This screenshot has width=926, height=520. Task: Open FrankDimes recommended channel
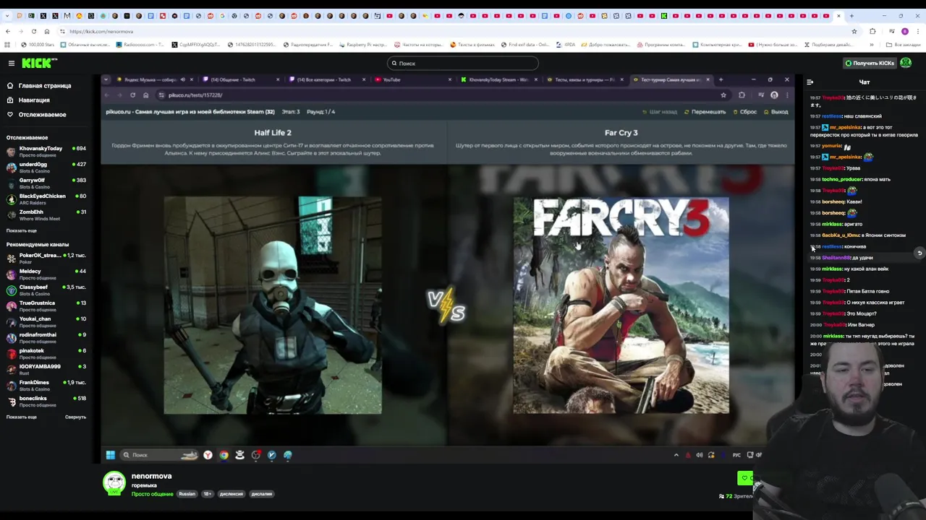(46, 386)
